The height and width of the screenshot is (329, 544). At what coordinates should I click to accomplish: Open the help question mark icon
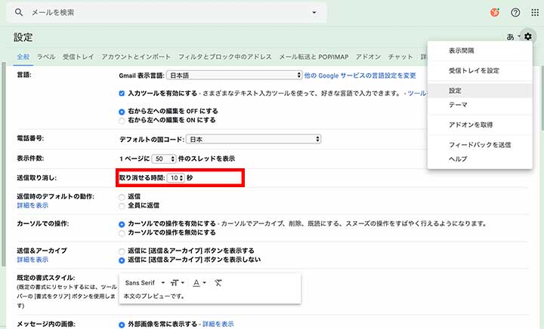(x=515, y=13)
